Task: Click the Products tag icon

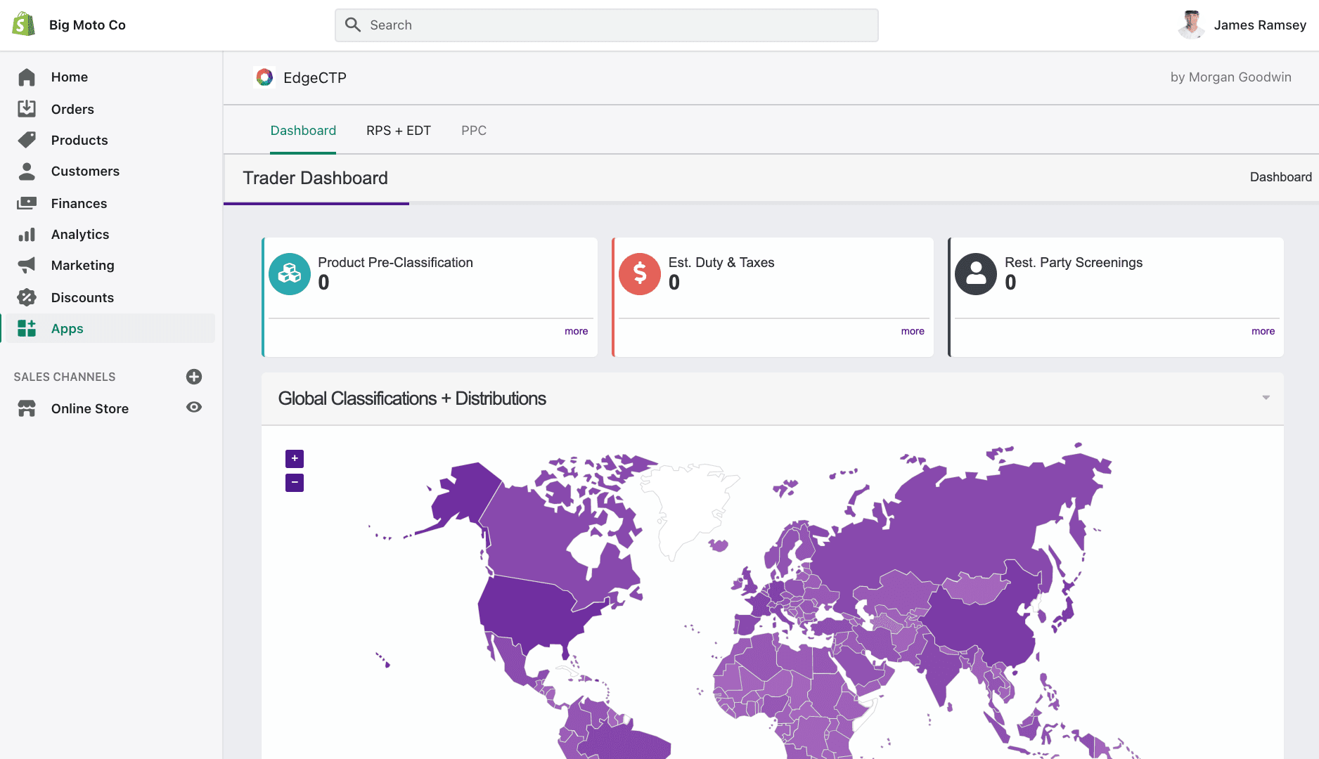Action: click(27, 140)
